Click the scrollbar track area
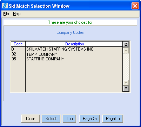This screenshot has height=127, width=141. (x=126, y=67)
